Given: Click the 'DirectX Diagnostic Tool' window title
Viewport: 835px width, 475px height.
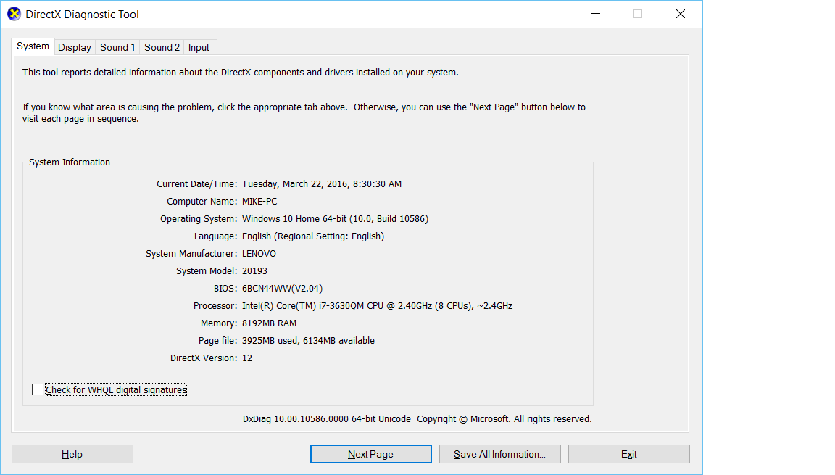Looking at the screenshot, I should 82,15.
